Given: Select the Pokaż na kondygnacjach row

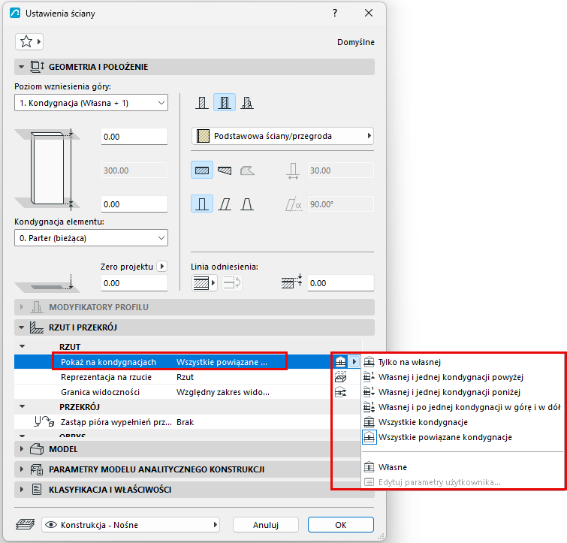Looking at the screenshot, I should (x=188, y=362).
